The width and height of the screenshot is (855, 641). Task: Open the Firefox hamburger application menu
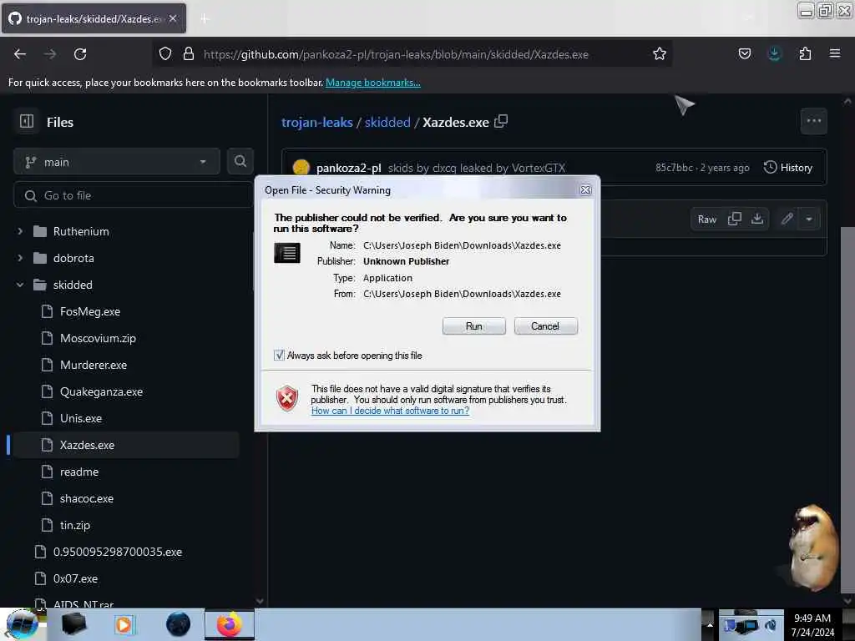click(x=835, y=53)
